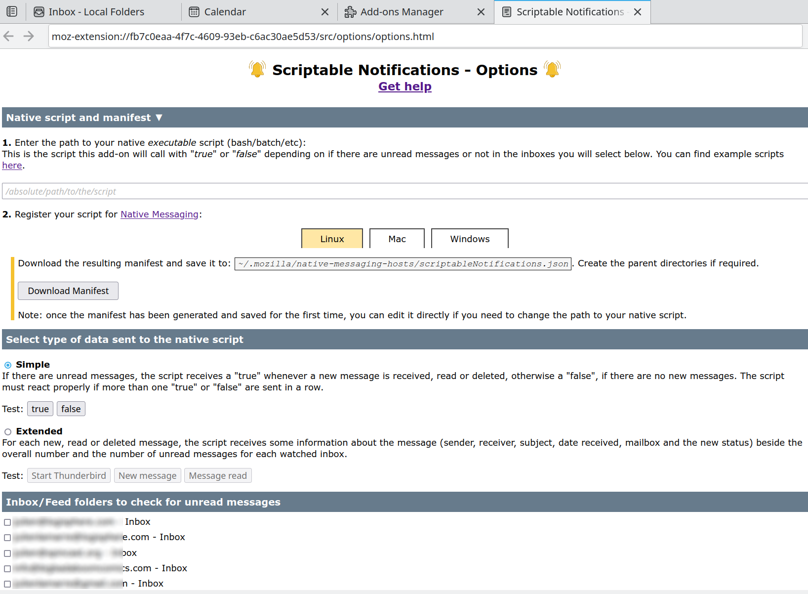808x594 pixels.
Task: Click Start Thunderbird test button
Action: [x=69, y=476]
